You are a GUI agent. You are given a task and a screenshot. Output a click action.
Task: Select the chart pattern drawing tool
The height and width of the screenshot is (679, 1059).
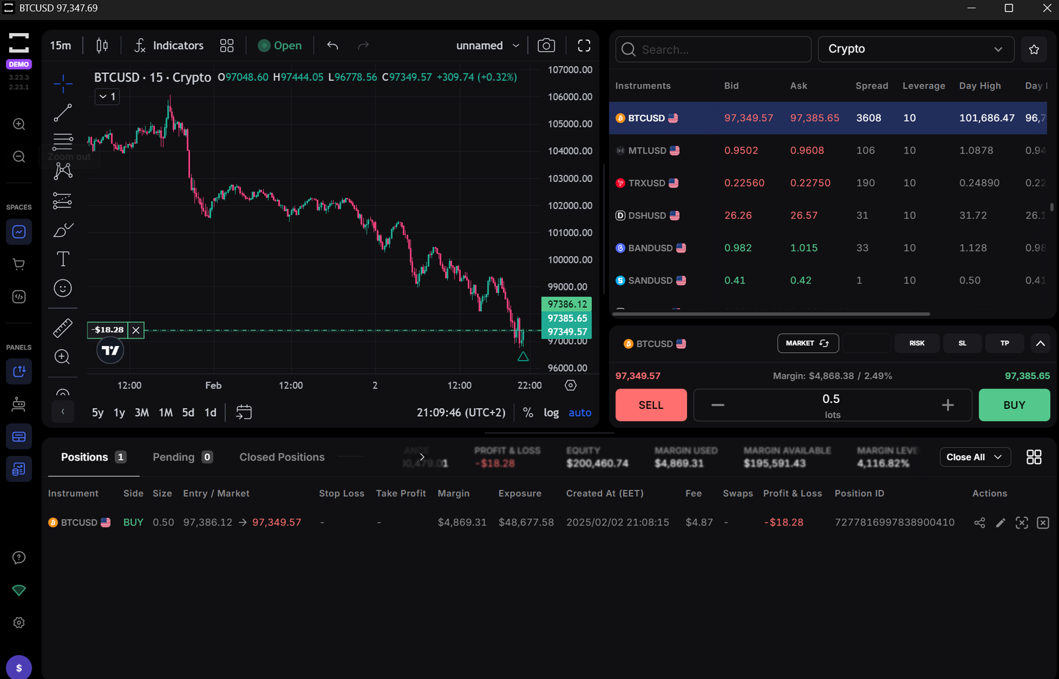pyautogui.click(x=63, y=171)
